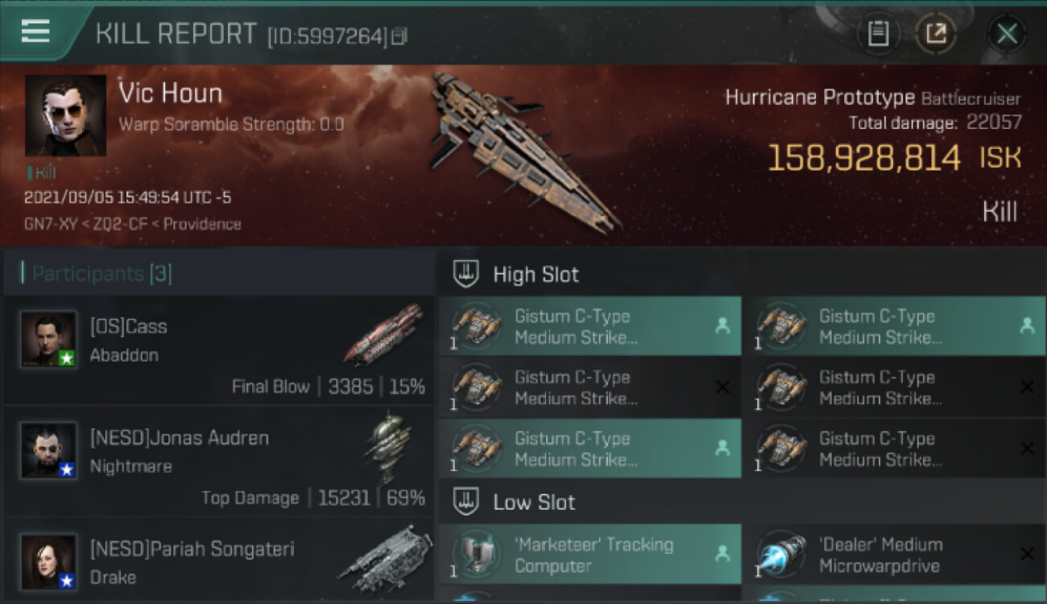Viewport: 1047px width, 604px height.
Task: View the Nightmare ship icon
Action: tap(387, 446)
